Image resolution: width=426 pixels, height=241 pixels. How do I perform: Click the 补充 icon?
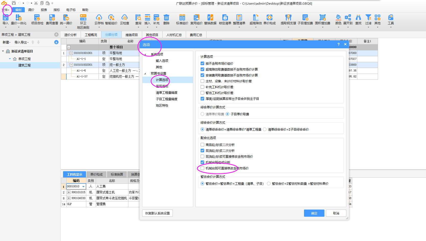coord(156,17)
